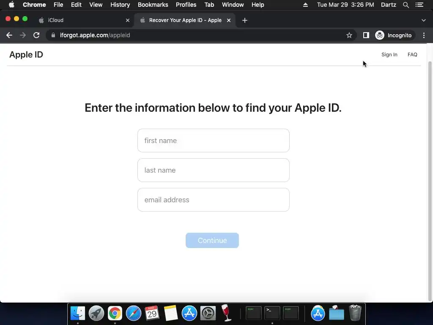This screenshot has height=325, width=433.
Task: Close the iCloud tab
Action: pos(128,20)
